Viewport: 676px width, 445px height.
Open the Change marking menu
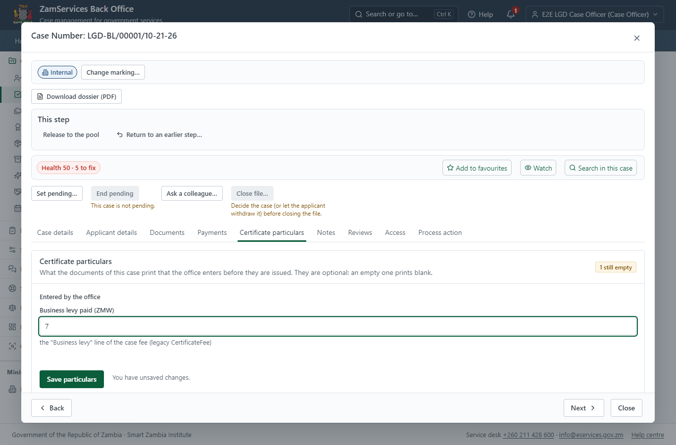click(113, 72)
